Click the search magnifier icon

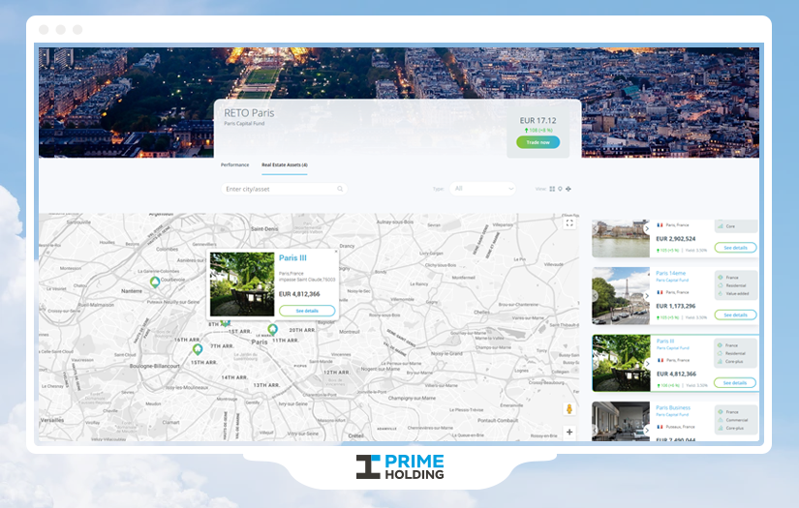[x=340, y=189]
